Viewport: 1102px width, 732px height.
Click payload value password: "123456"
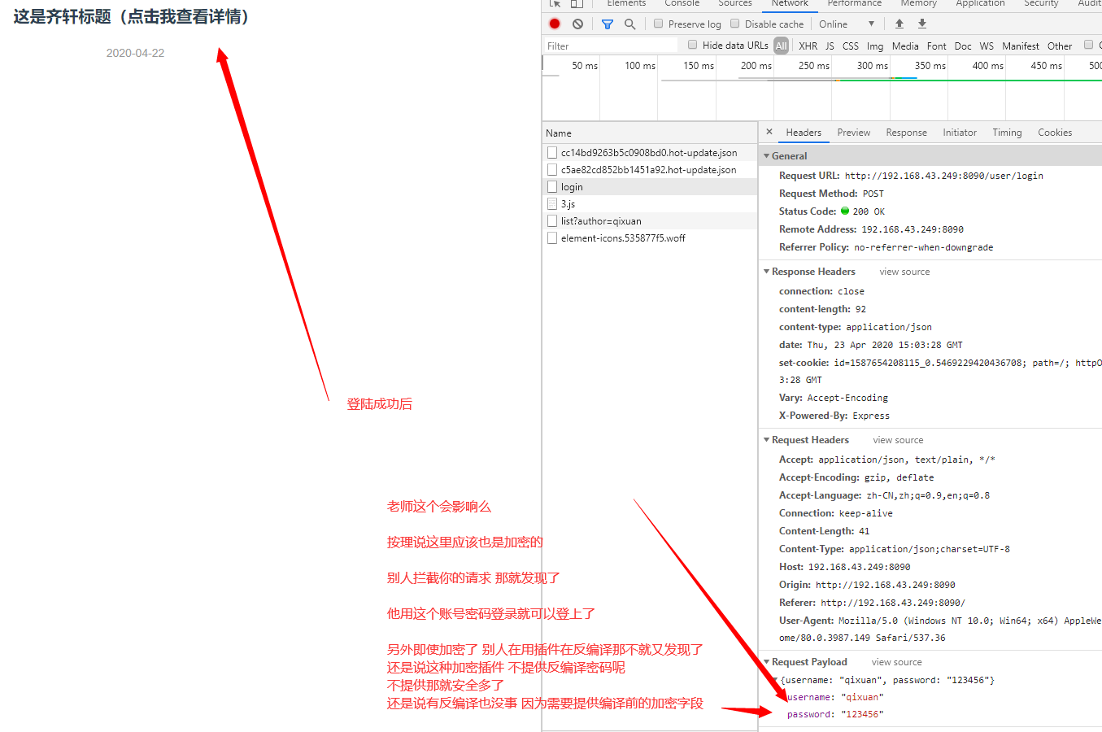(835, 714)
